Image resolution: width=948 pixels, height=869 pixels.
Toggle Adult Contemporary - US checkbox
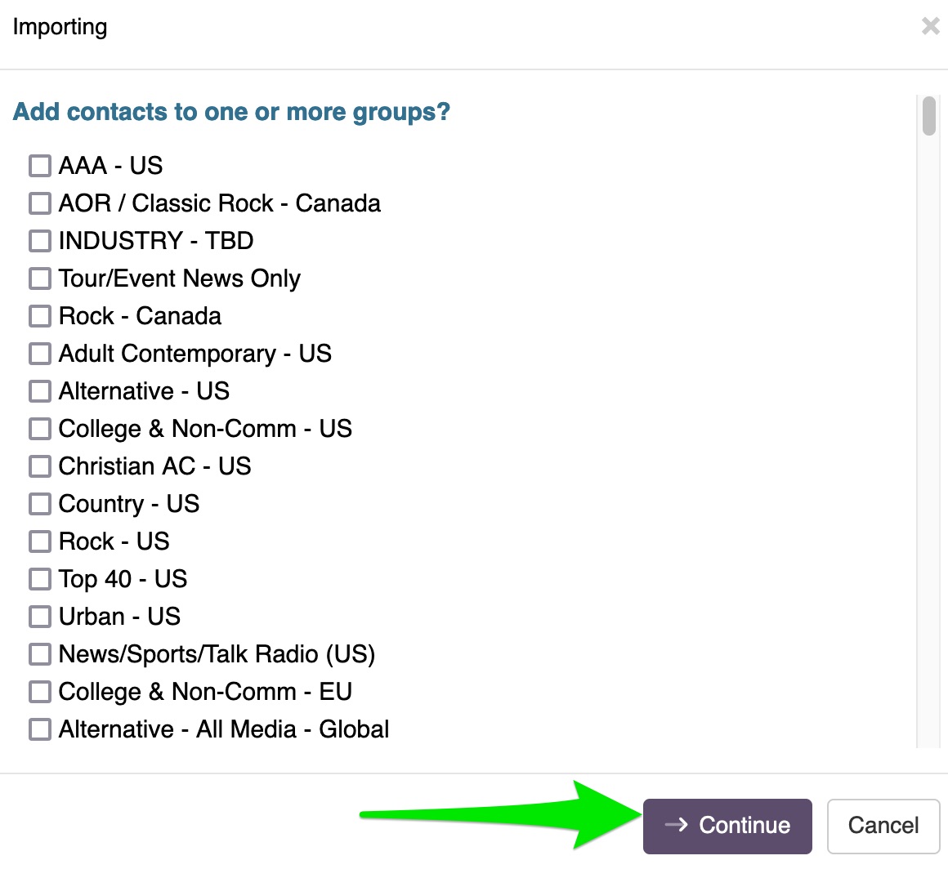tap(40, 354)
